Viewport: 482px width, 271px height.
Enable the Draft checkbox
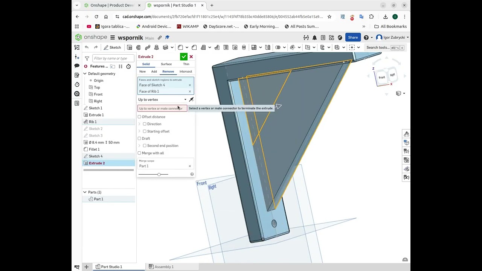click(x=139, y=139)
